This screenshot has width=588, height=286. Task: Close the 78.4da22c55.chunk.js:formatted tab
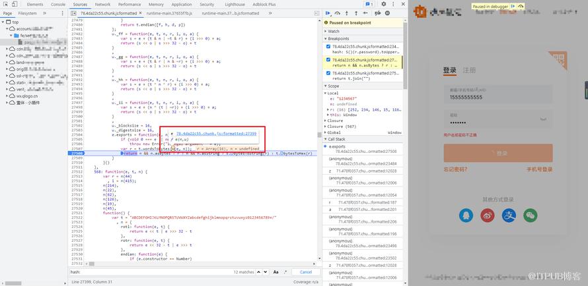(140, 13)
